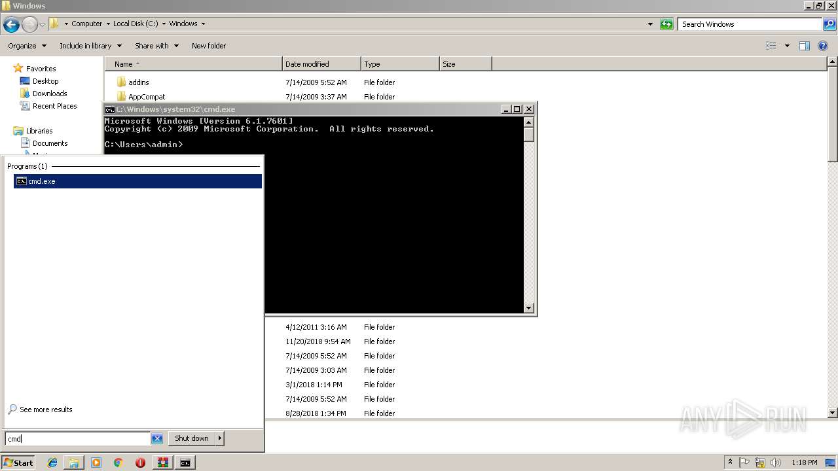Click the taskbar clock showing 1:18 PM
This screenshot has width=838, height=471.
[804, 462]
